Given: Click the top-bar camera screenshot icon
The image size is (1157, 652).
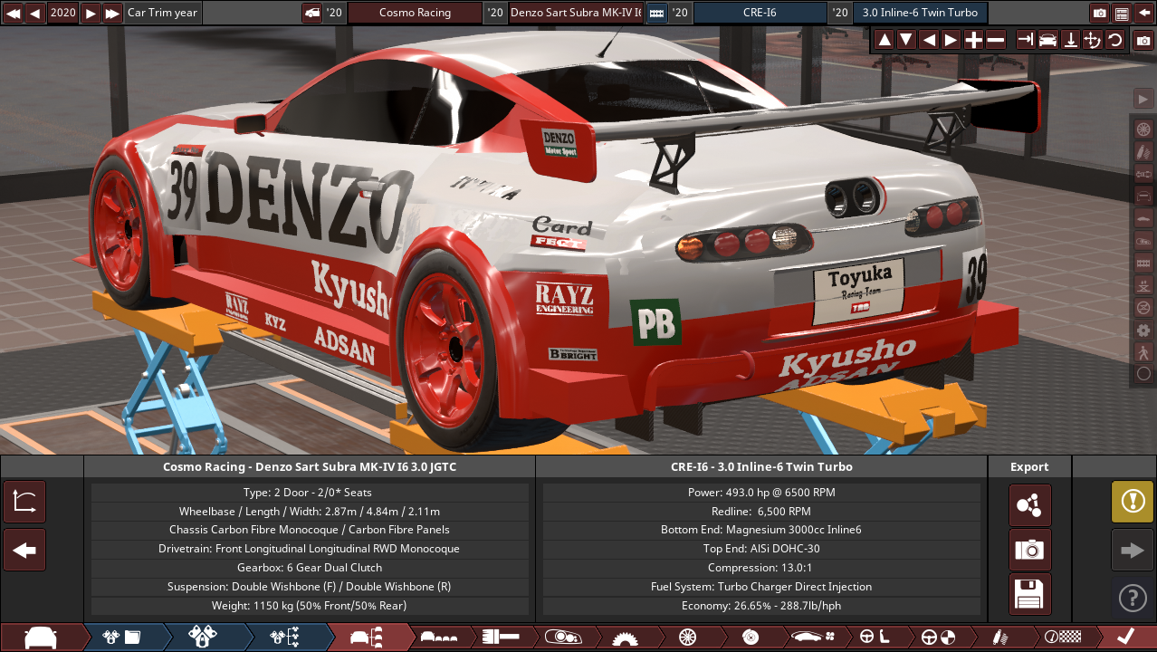Looking at the screenshot, I should pos(1100,13).
